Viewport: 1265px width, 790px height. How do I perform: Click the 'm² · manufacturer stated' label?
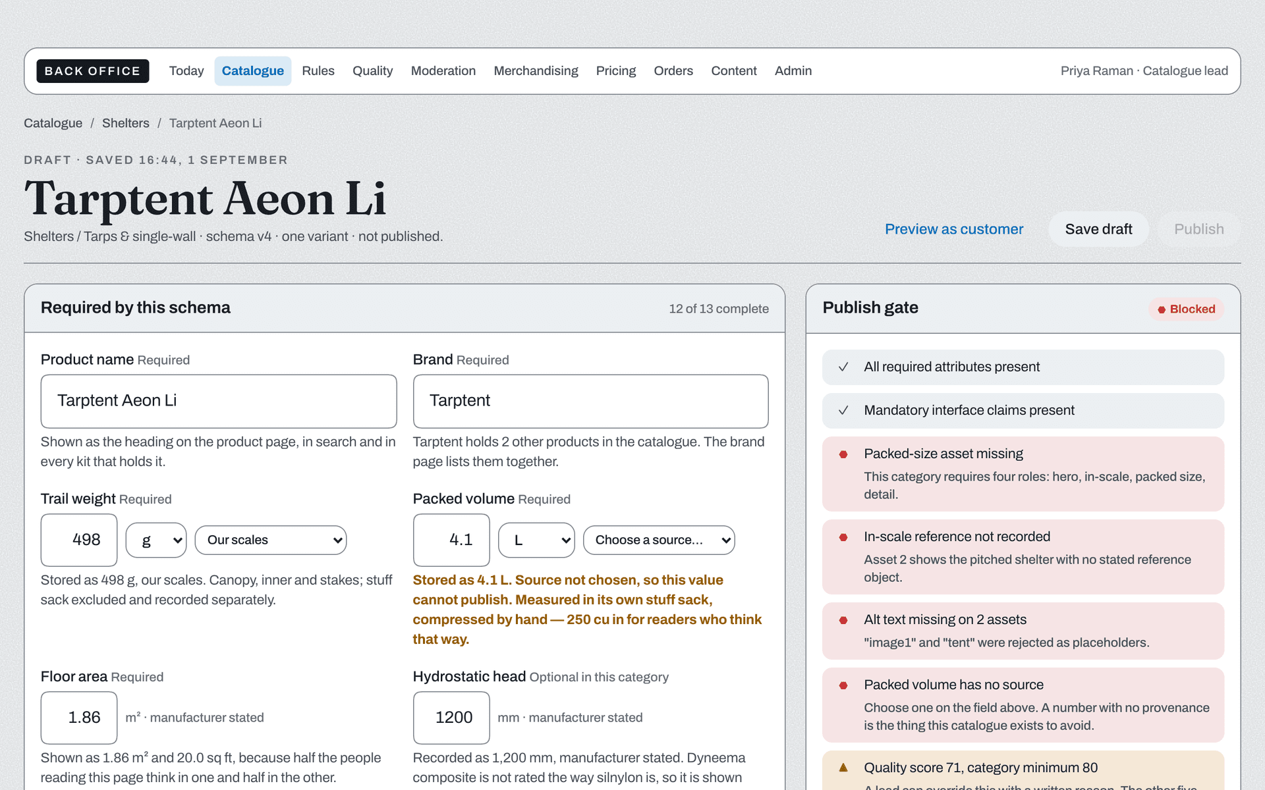pos(194,718)
